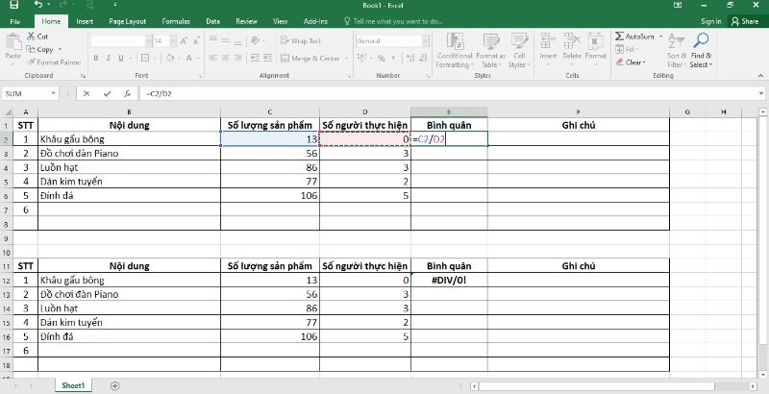Viewport: 769px width, 394px height.
Task: Open Find & Select magnifier tool
Action: pyautogui.click(x=700, y=48)
